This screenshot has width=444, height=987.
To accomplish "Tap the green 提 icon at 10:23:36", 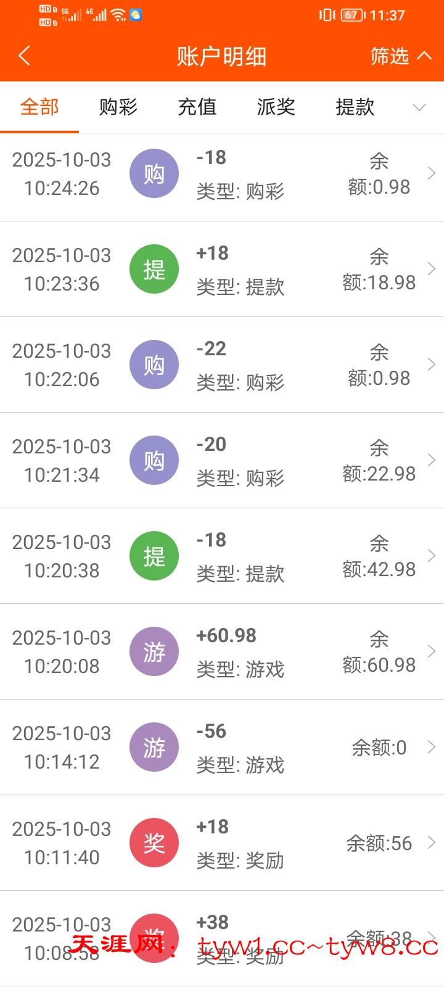I will click(x=154, y=269).
